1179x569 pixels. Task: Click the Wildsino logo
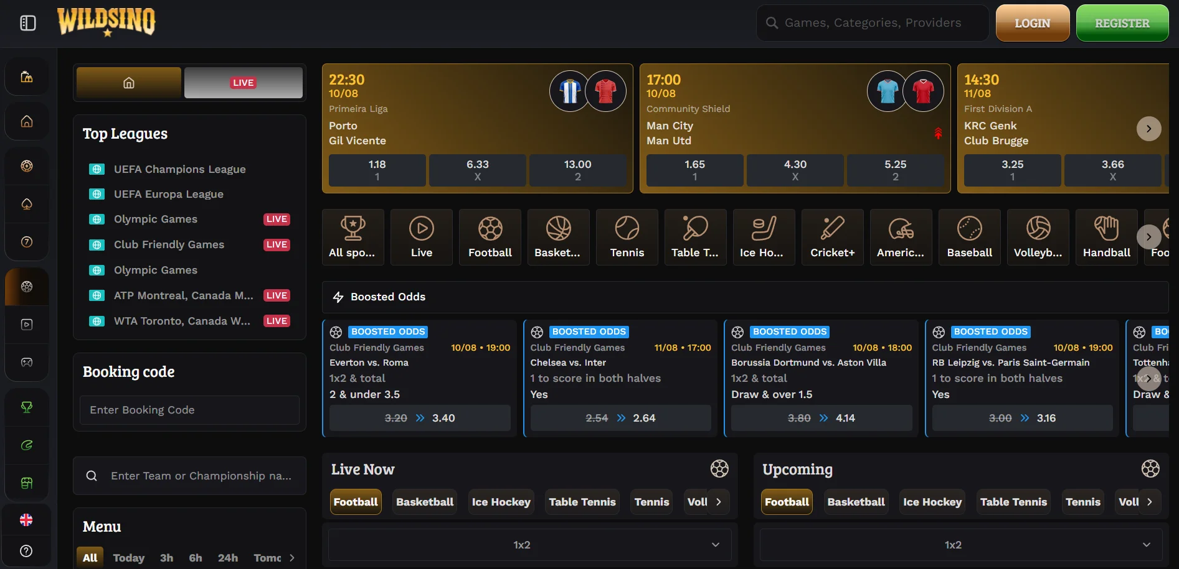107,22
